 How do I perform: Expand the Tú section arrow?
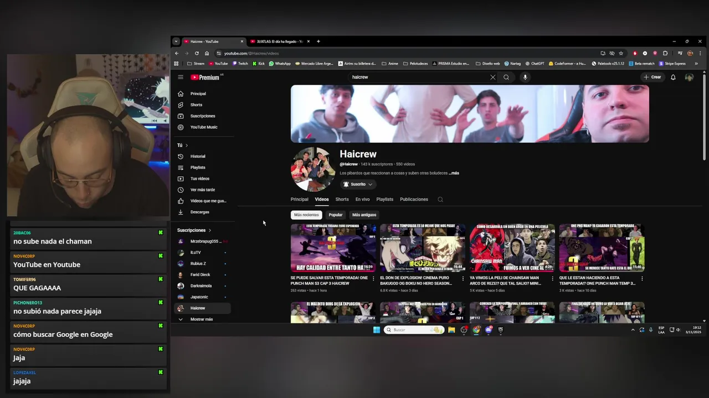pyautogui.click(x=186, y=145)
